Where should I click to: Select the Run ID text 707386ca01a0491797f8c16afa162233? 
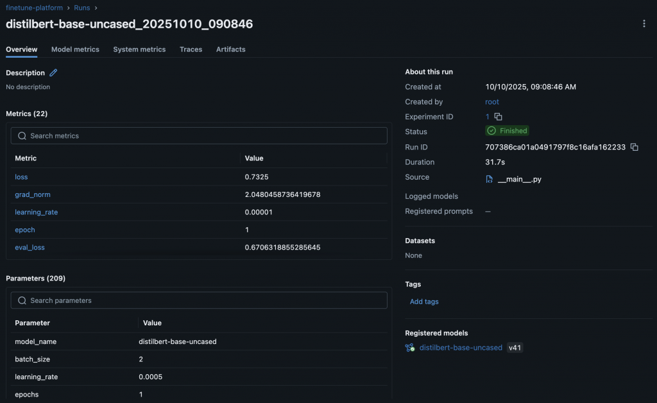pos(555,147)
